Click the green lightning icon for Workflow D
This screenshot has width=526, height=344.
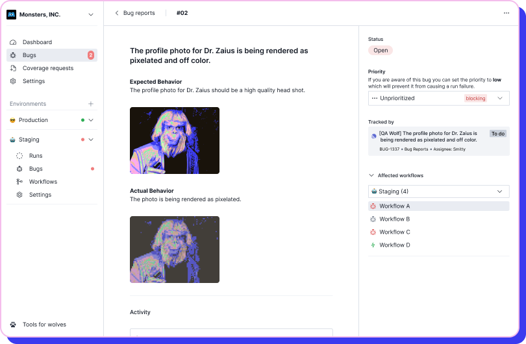pos(373,245)
